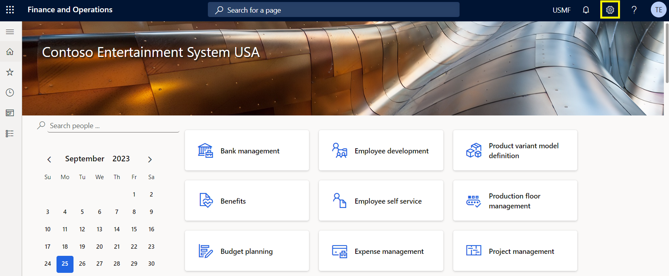The width and height of the screenshot is (669, 276).
Task: Go to next month in calendar
Action: (x=150, y=159)
